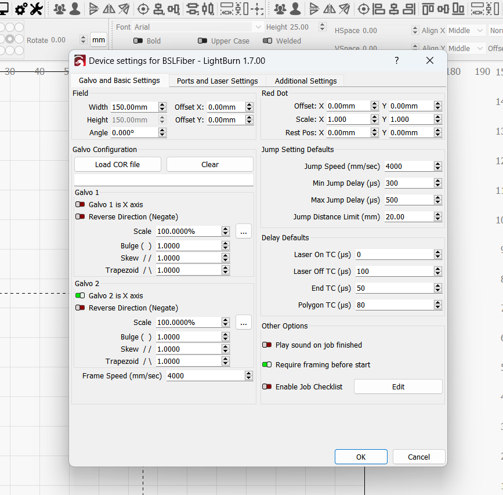503x495 pixels.
Task: Click the Rotate stepper in main toolbar
Action: 84,40
